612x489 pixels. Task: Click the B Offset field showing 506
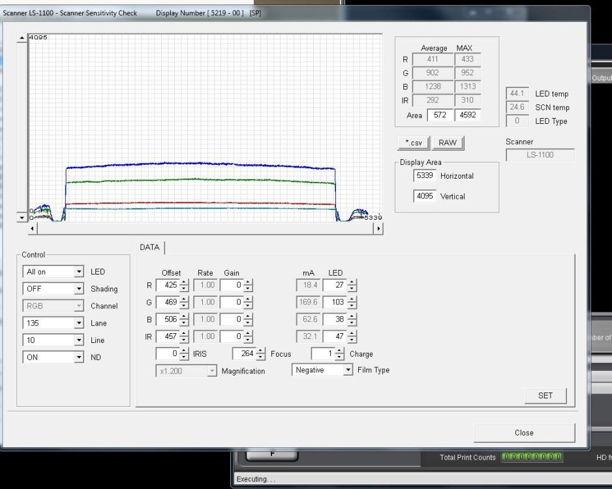click(x=168, y=319)
